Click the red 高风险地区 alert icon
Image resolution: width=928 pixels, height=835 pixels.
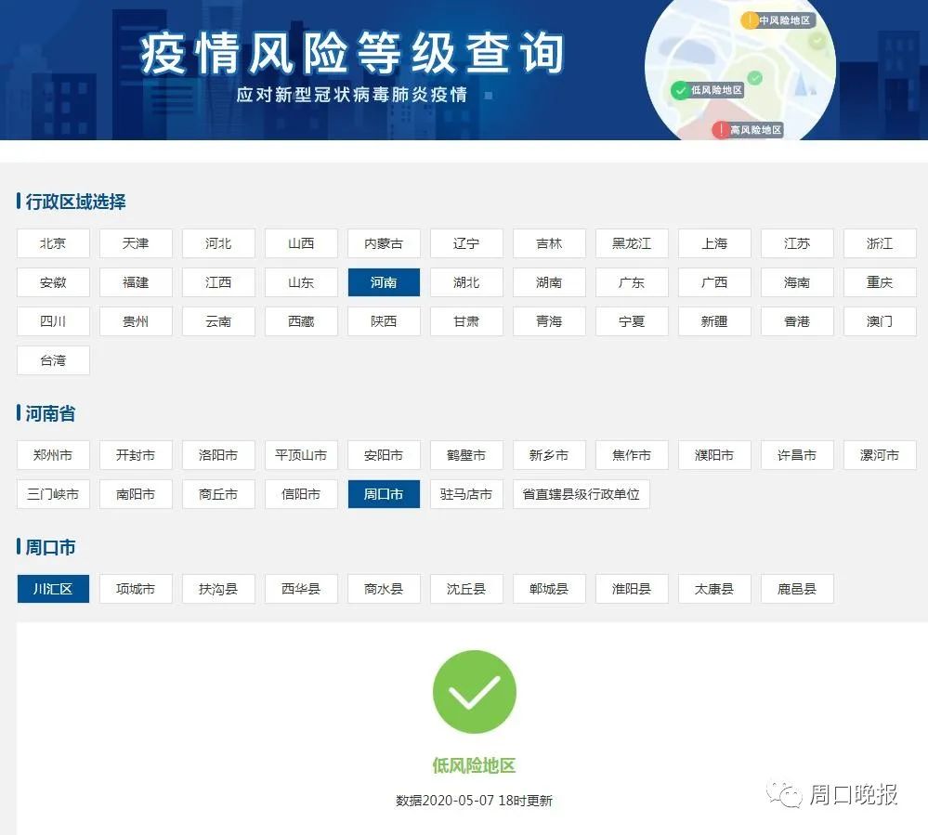pos(720,130)
